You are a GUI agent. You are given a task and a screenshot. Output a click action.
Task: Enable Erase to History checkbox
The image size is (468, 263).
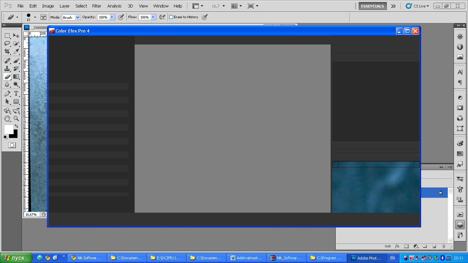pos(171,17)
